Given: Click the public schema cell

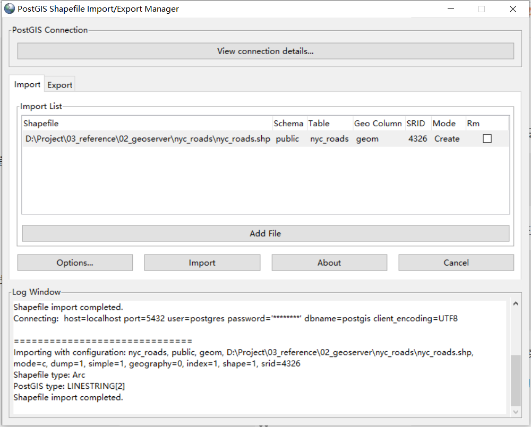Looking at the screenshot, I should coord(287,139).
